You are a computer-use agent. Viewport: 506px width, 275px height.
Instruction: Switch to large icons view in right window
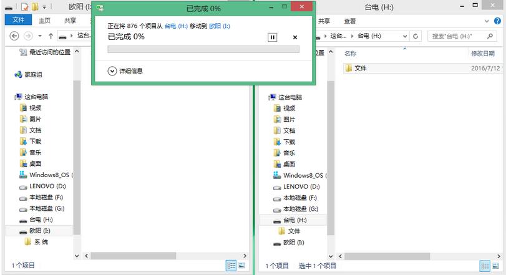tap(495, 266)
